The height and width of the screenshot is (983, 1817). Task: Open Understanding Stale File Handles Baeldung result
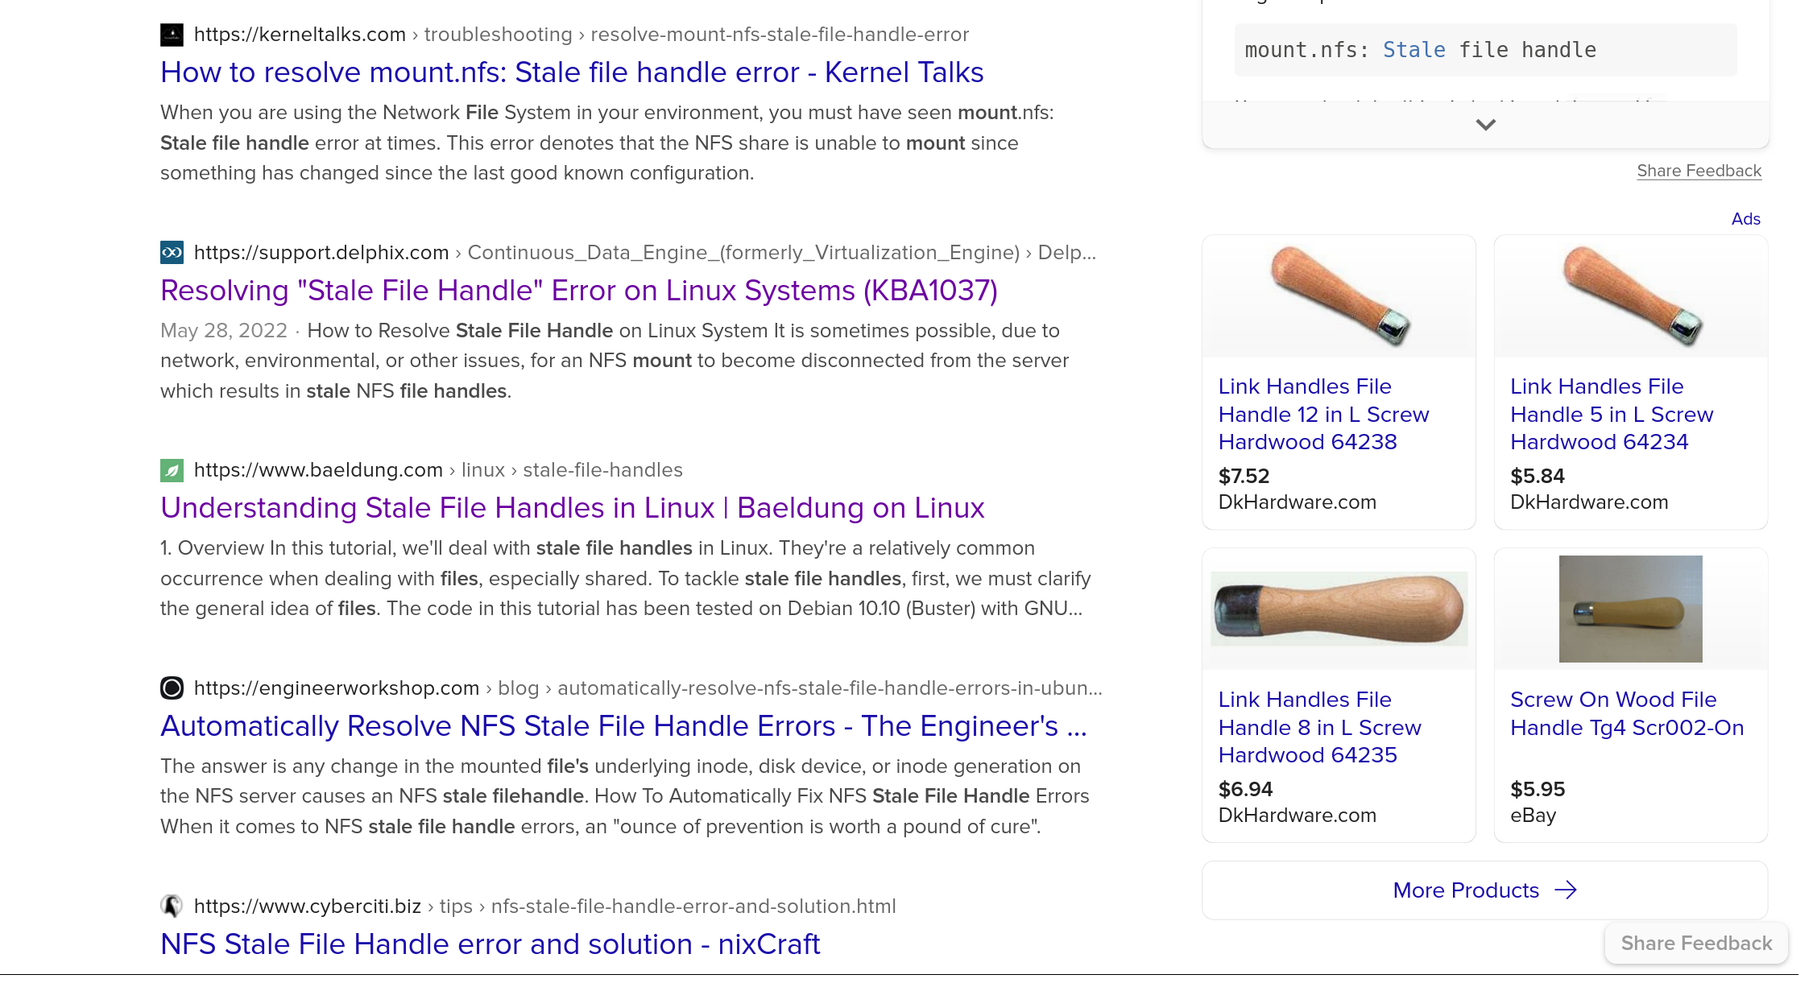pyautogui.click(x=572, y=508)
